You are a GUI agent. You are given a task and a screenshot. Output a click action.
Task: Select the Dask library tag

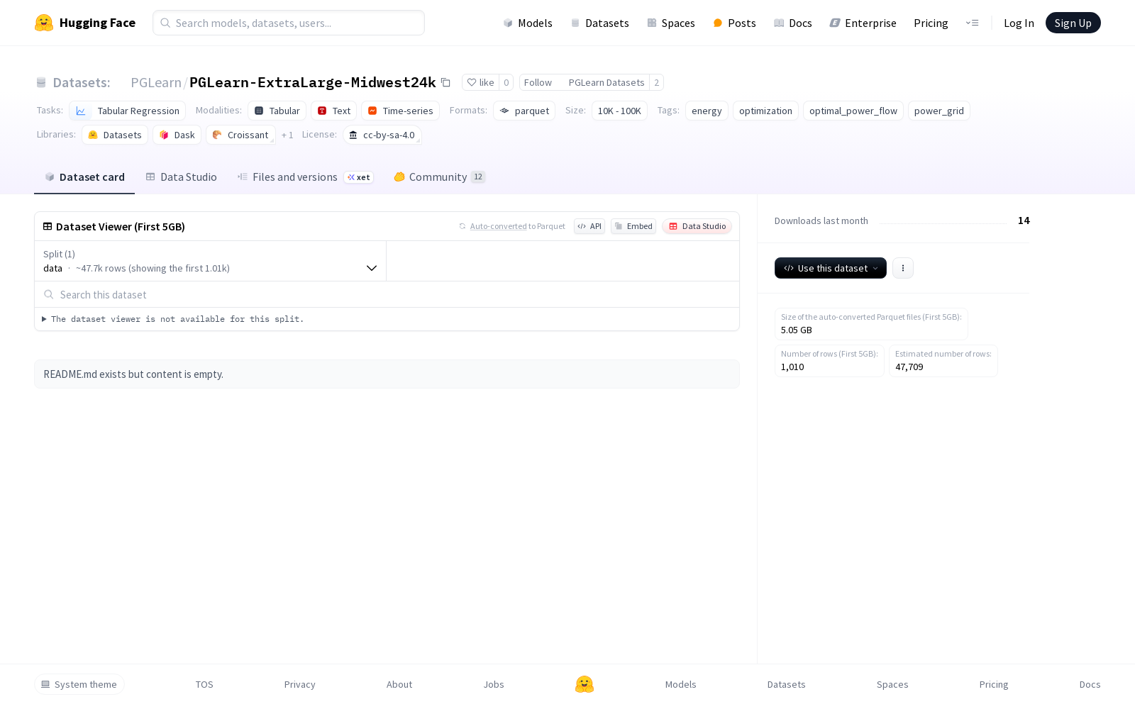tap(177, 135)
